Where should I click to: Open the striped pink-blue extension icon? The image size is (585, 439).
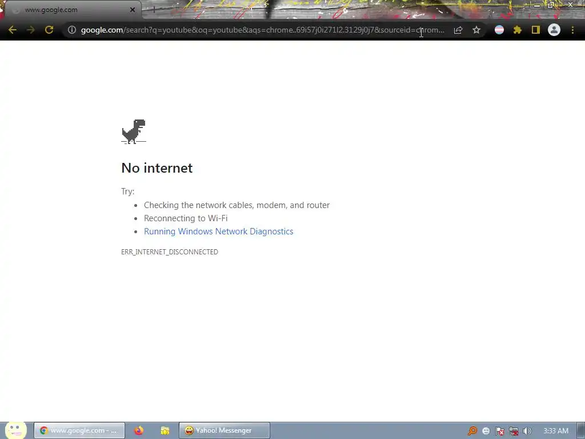tap(499, 30)
